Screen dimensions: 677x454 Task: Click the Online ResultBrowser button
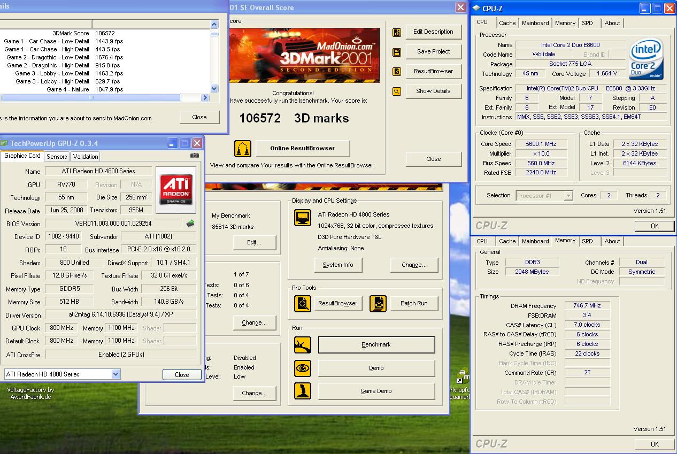[x=303, y=149]
